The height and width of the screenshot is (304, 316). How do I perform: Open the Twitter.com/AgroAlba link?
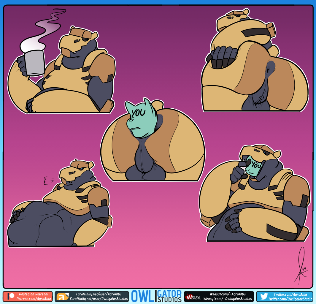click(290, 294)
